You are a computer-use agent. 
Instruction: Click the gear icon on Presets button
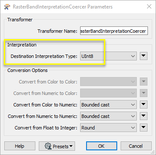click(48, 146)
